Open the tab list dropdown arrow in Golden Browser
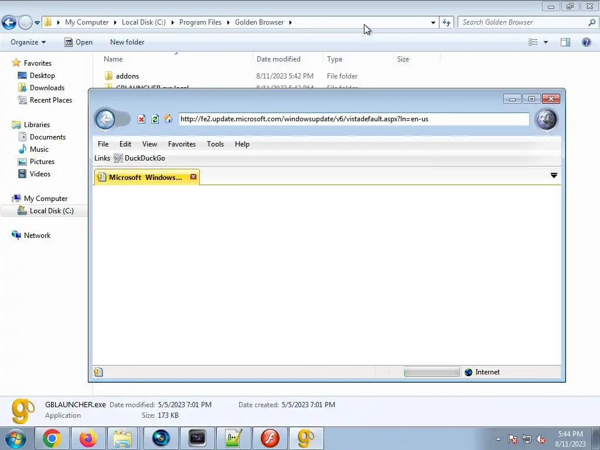The image size is (600, 450). coord(554,175)
